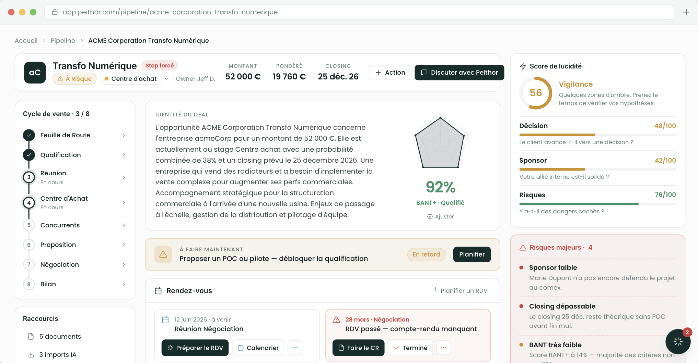This screenshot has width=698, height=363.
Task: Click the calendar icon beside 12 juin 2026
Action: click(x=165, y=320)
